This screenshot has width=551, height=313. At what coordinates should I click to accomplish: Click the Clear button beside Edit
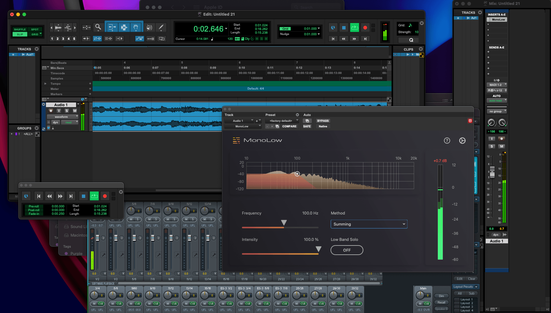coord(472,279)
